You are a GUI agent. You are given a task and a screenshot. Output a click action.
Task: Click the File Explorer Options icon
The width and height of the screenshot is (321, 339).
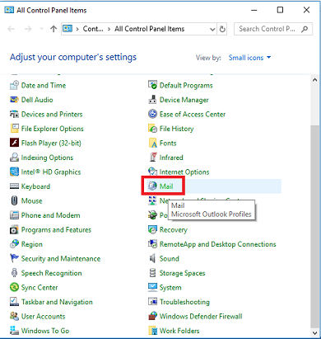click(14, 129)
